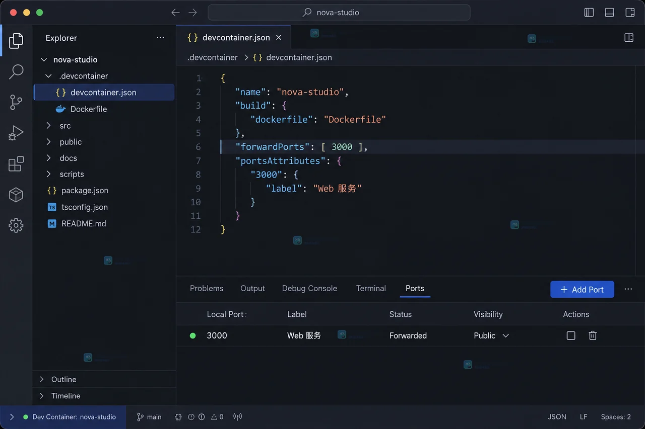This screenshot has height=429, width=645.
Task: Click the main branch status item
Action: point(149,417)
